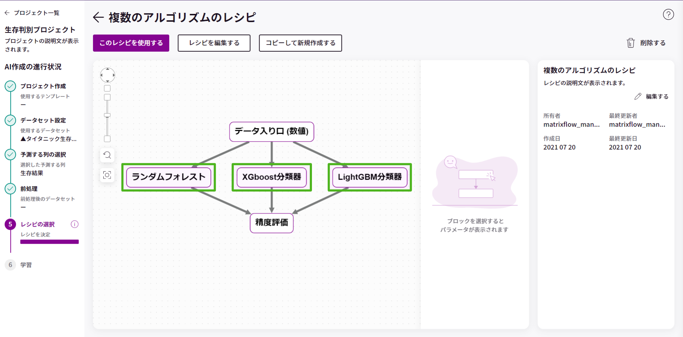
Task: Click the step 6 circle icon
Action: click(10, 265)
